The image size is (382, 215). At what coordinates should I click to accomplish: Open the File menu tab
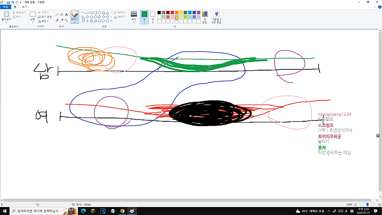[6, 7]
